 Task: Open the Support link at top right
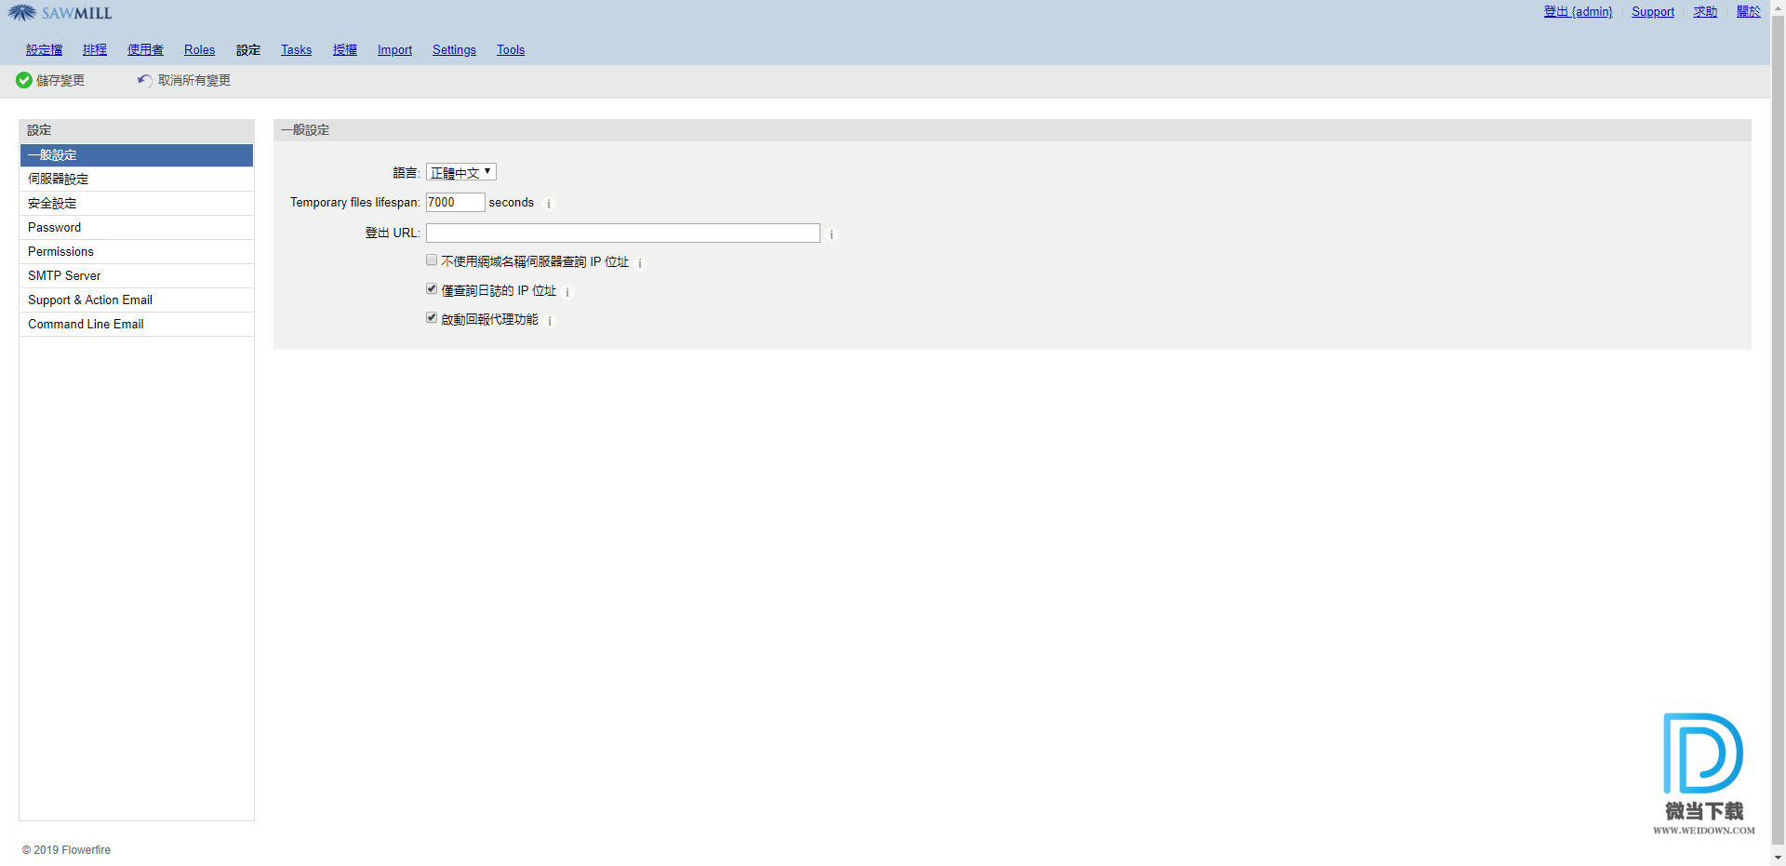1652,12
